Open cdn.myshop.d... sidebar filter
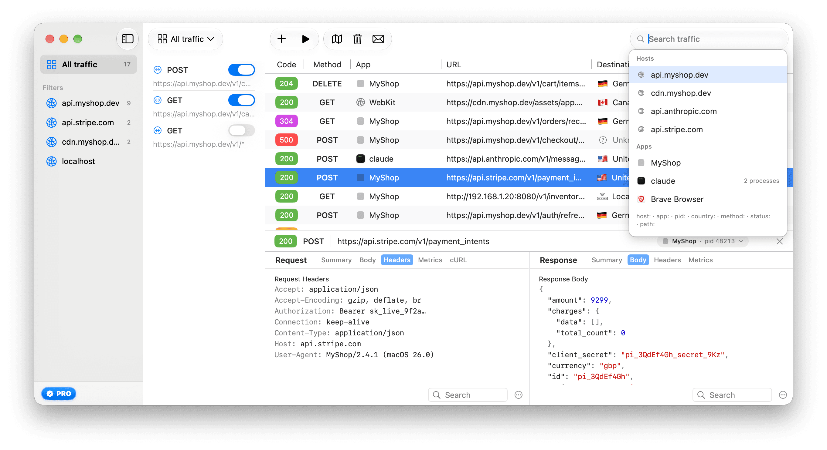The height and width of the screenshot is (450, 827). (89, 142)
